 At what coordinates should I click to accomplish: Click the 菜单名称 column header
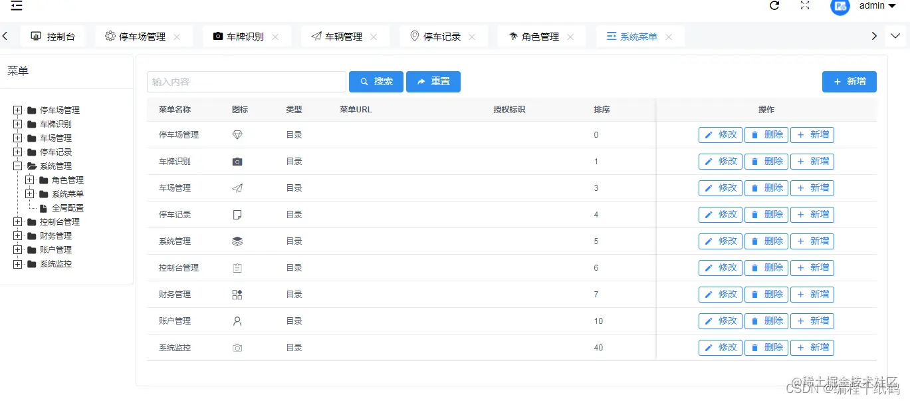(x=175, y=110)
